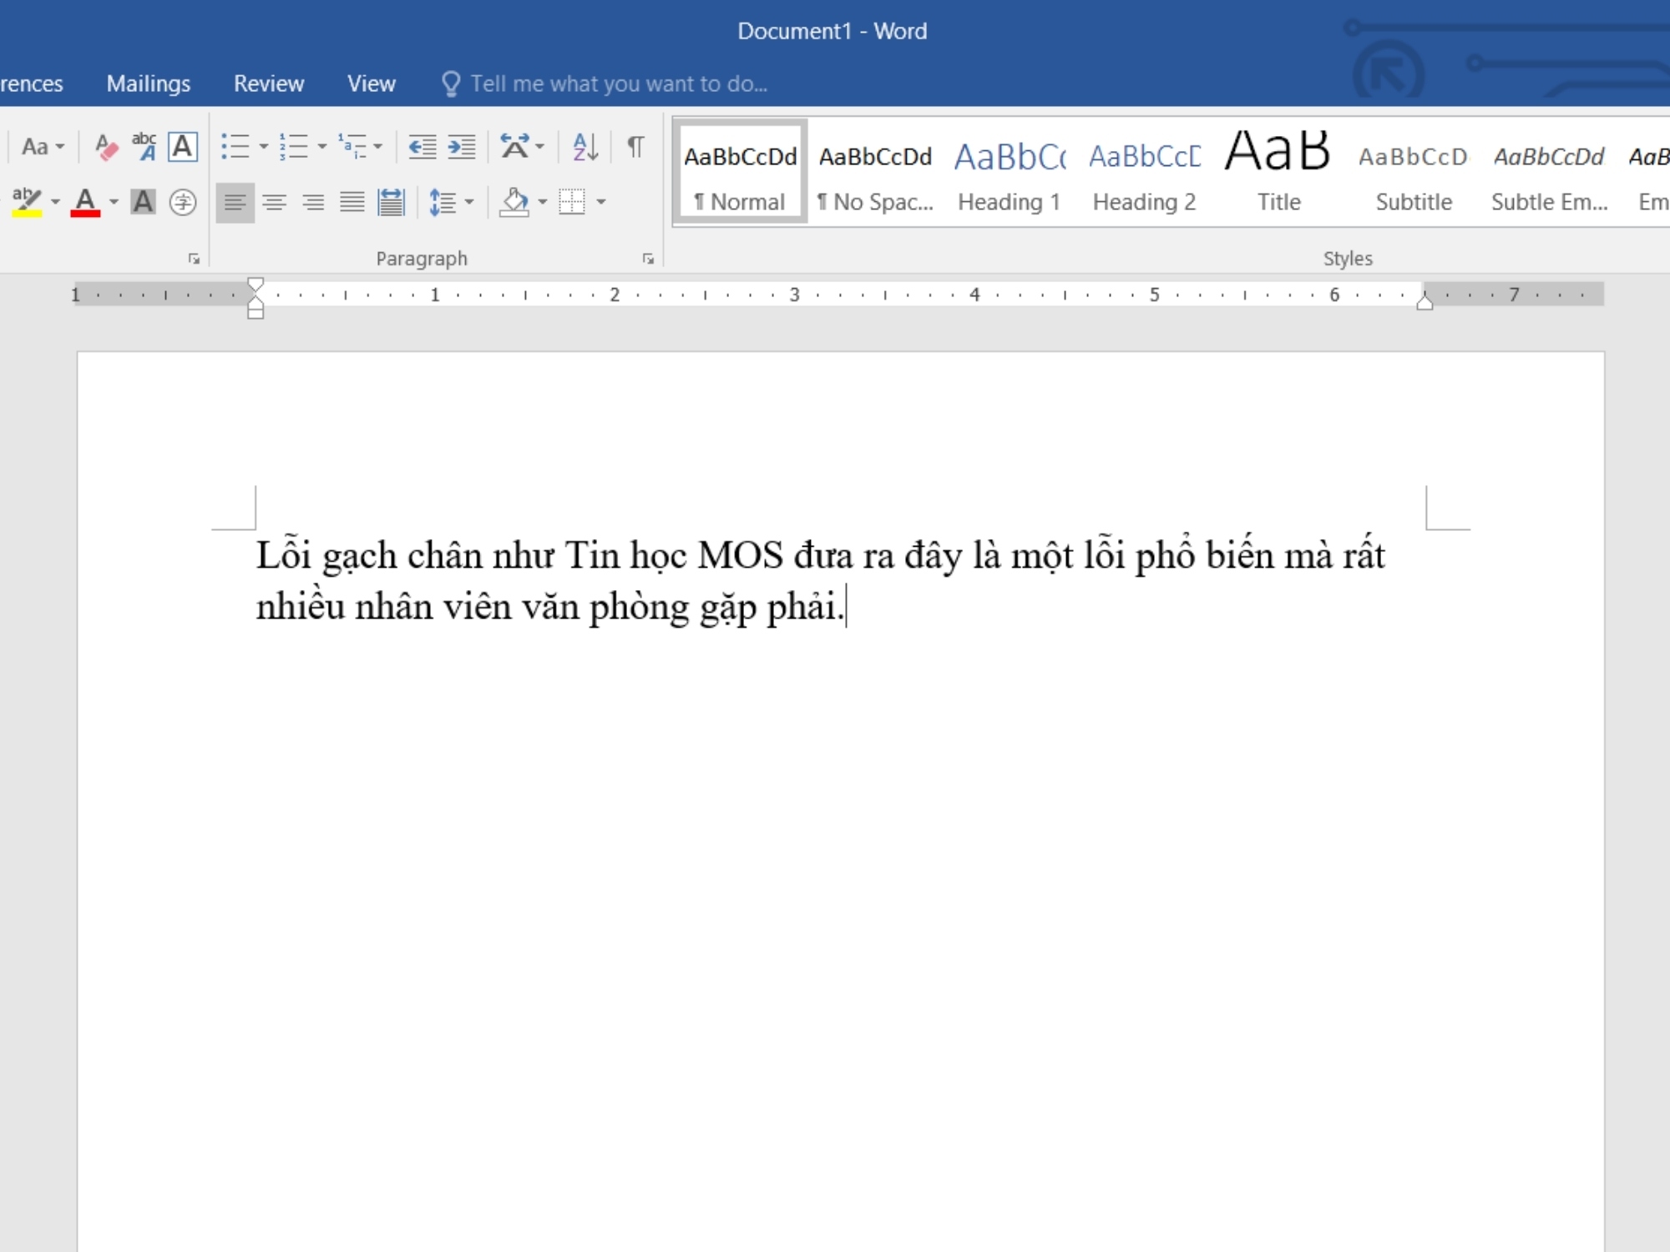Start a numbered list
The height and width of the screenshot is (1252, 1670).
pos(293,147)
